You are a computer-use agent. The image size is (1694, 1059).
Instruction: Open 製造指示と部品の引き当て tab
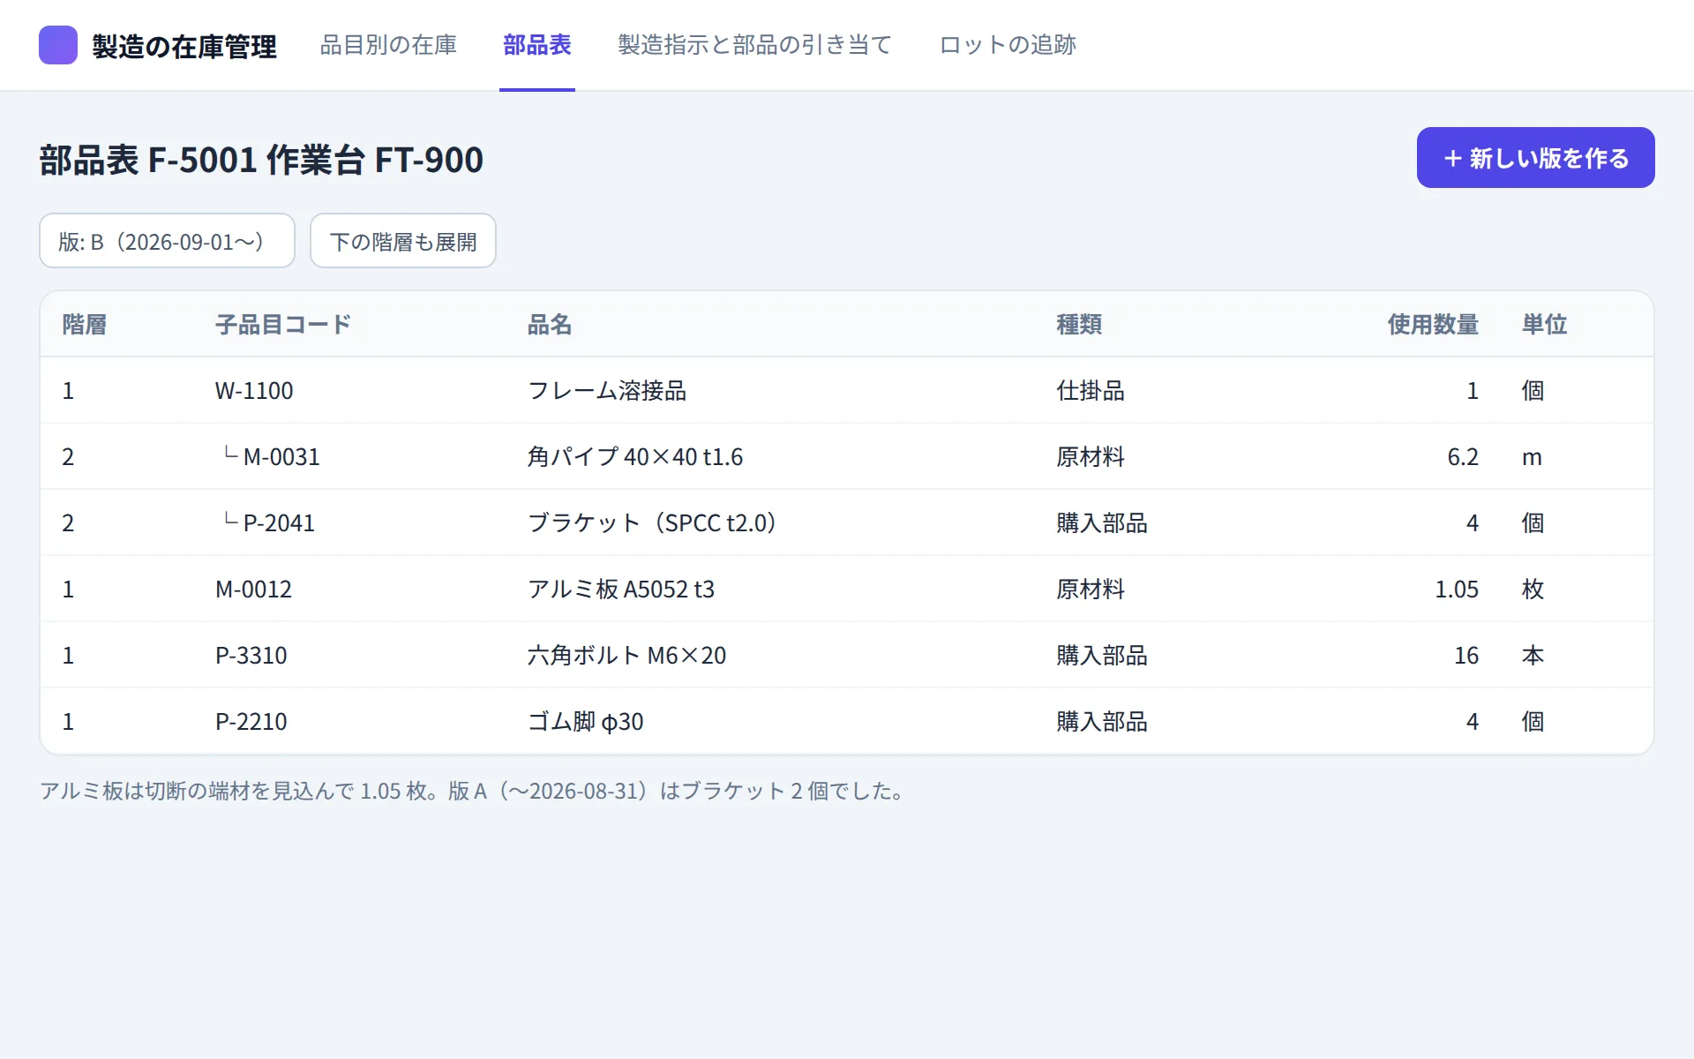pyautogui.click(x=755, y=45)
